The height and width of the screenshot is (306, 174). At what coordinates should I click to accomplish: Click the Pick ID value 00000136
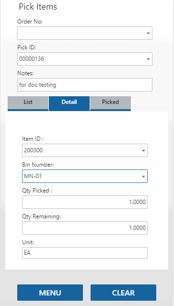[32, 59]
